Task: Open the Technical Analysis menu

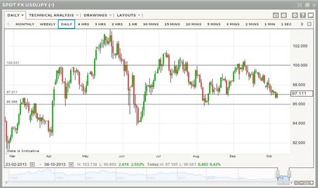Action: click(x=53, y=15)
